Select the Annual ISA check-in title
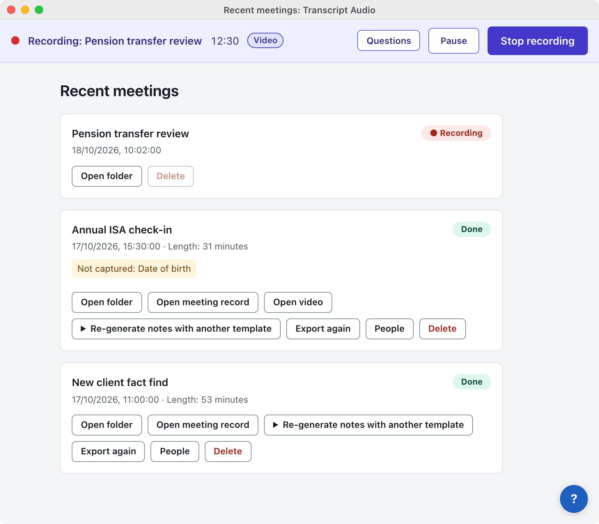This screenshot has width=599, height=524. (x=122, y=230)
